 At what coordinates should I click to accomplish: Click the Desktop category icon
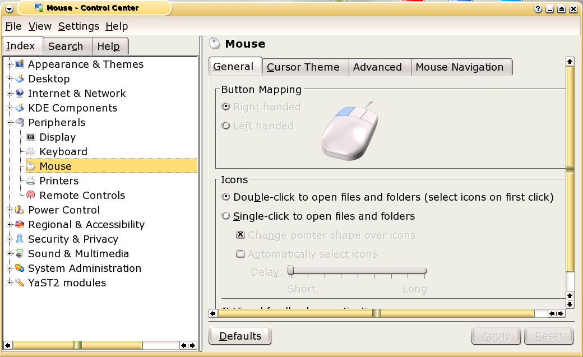(20, 78)
